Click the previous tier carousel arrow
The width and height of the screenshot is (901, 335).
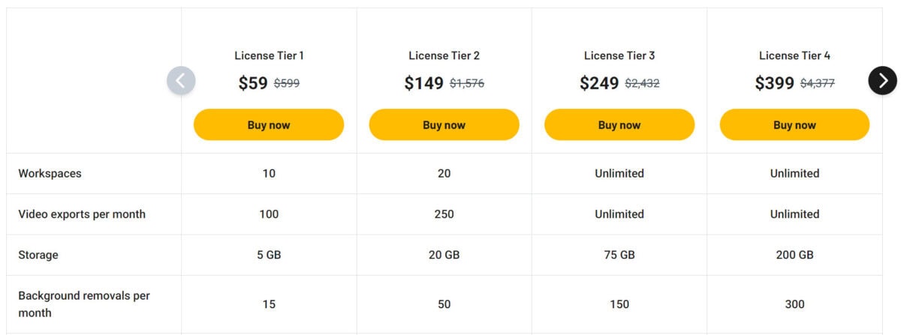[181, 80]
